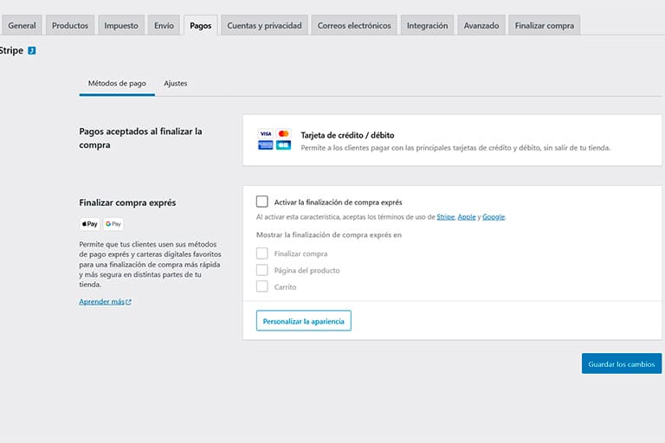The width and height of the screenshot is (665, 443).
Task: Click the Mastercard logo
Action: point(284,133)
